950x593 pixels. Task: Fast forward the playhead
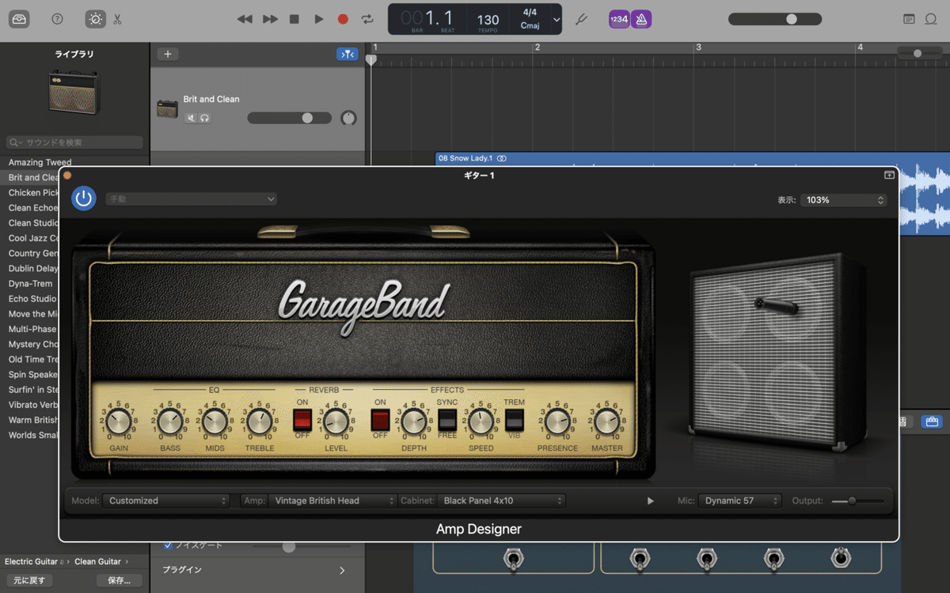[x=270, y=19]
